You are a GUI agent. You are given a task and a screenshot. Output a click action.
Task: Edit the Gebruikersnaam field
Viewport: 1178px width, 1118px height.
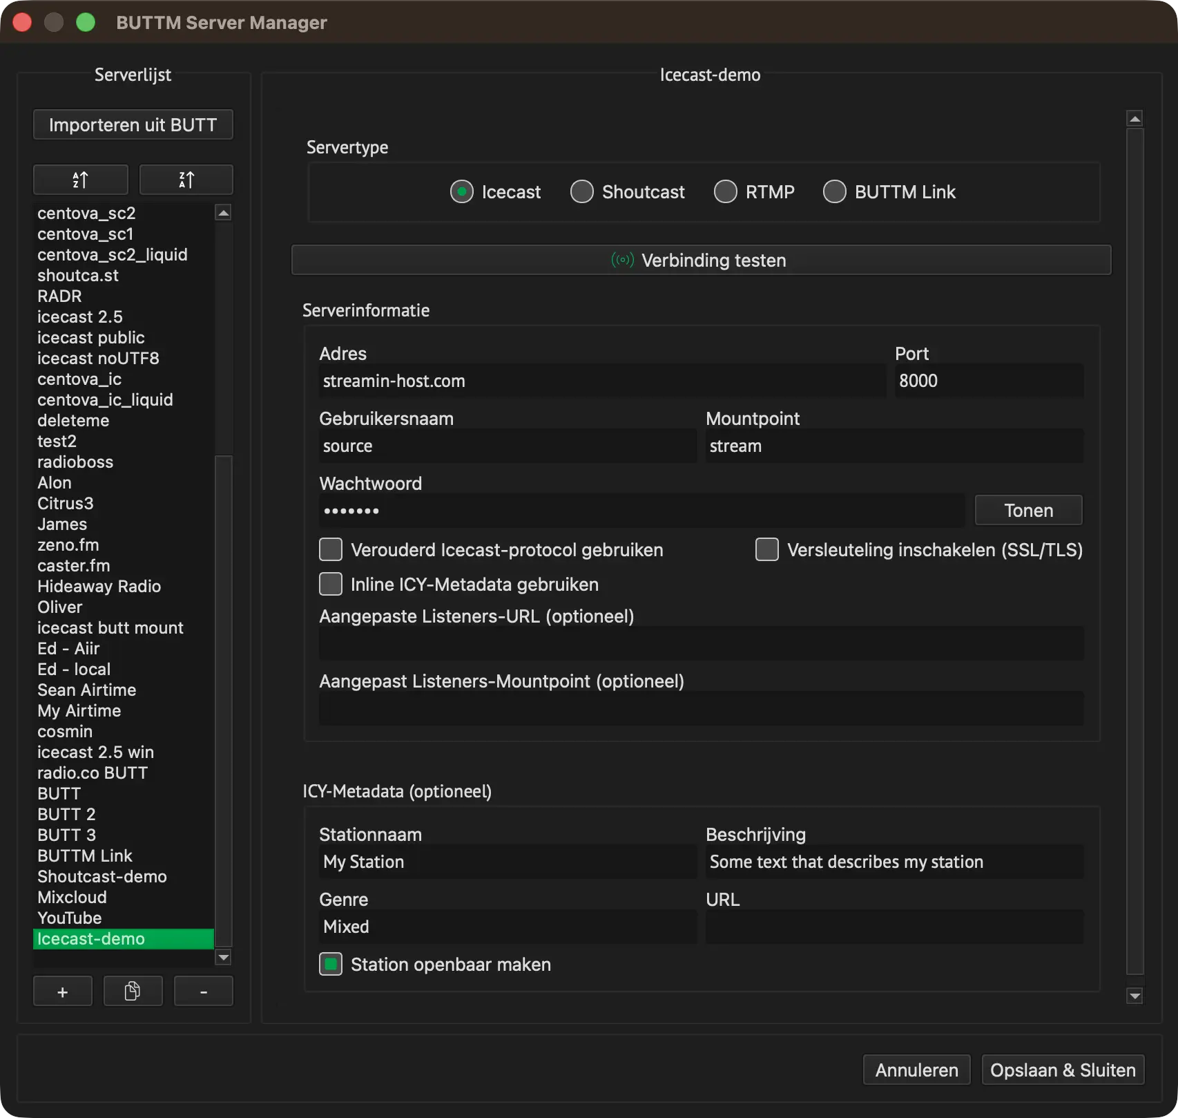click(x=508, y=446)
